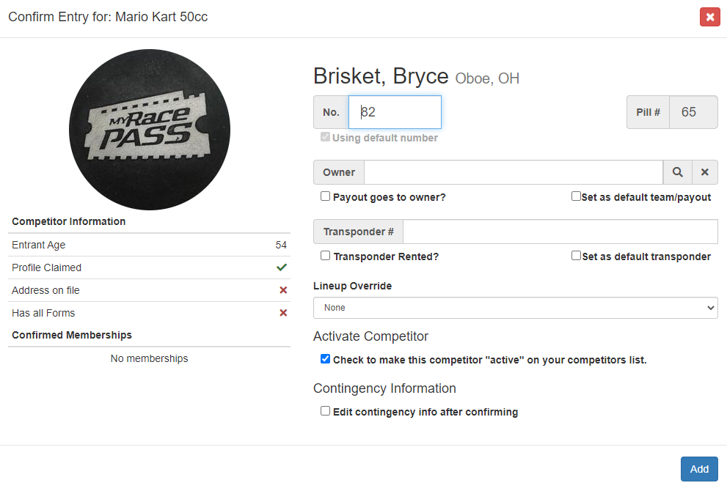727x491 pixels.
Task: Click the green Profile Claimed checkmark
Action: point(282,267)
